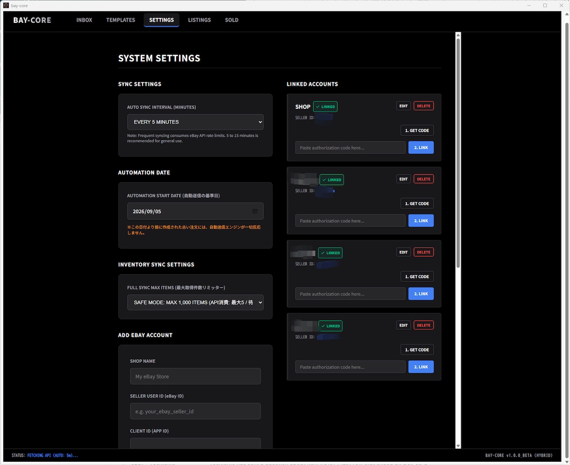Click the SYNC SETTINGS heading
Viewport: 570px width, 465px height.
tap(140, 84)
